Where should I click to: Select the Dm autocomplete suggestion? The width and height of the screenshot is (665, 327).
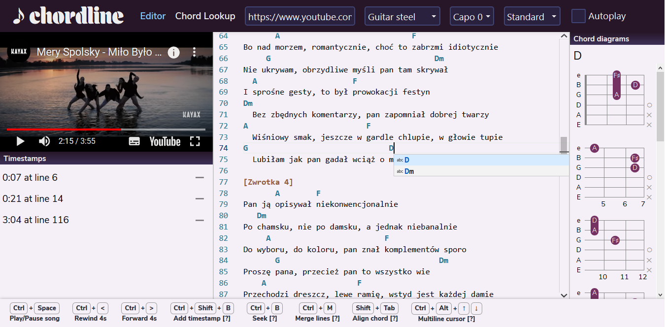481,171
